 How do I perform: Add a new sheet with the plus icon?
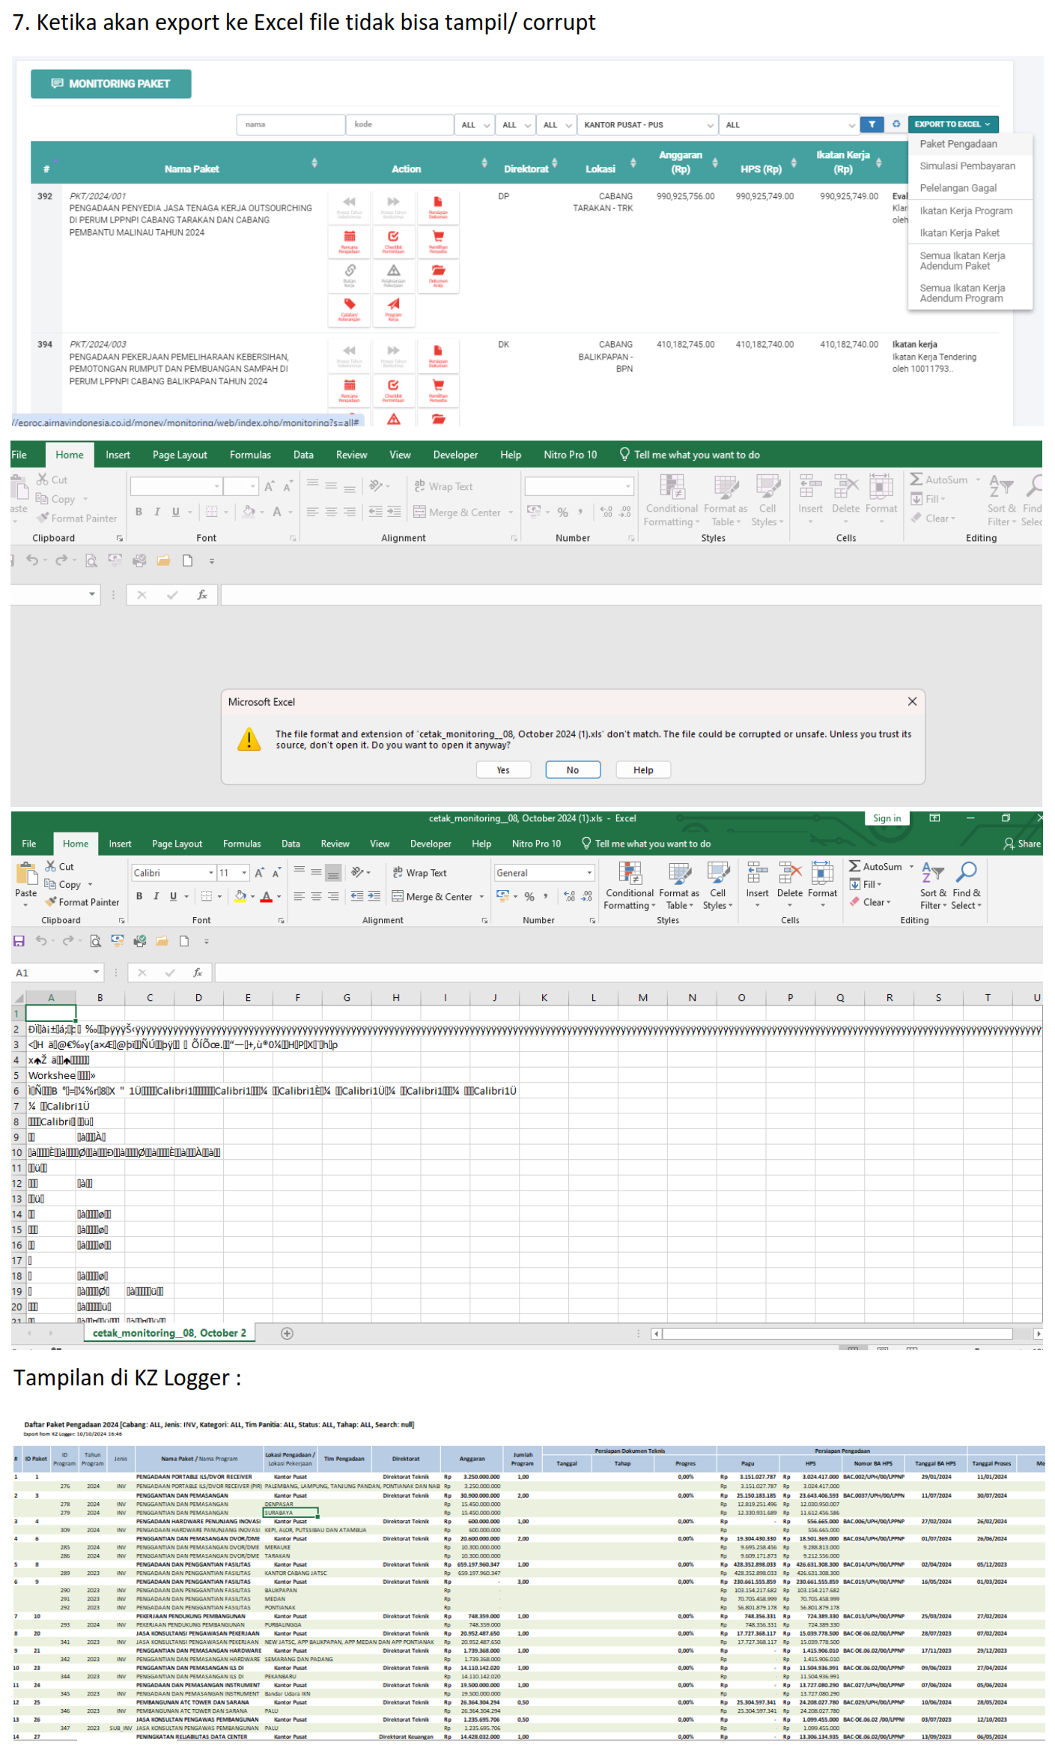[x=287, y=1333]
